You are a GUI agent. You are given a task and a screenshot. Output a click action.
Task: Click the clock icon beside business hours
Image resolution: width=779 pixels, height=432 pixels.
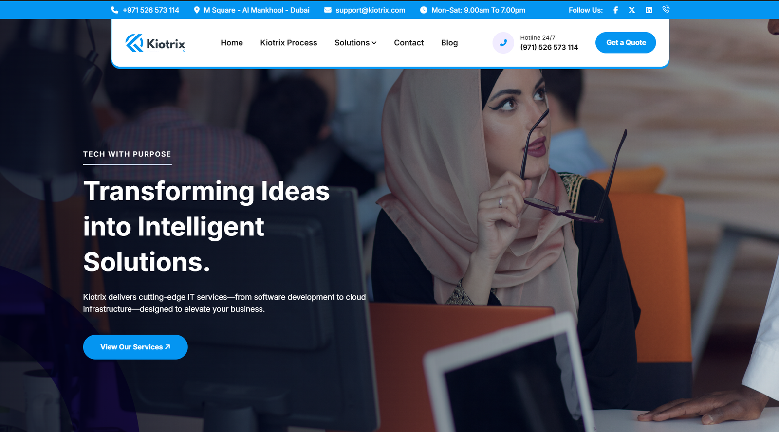424,10
